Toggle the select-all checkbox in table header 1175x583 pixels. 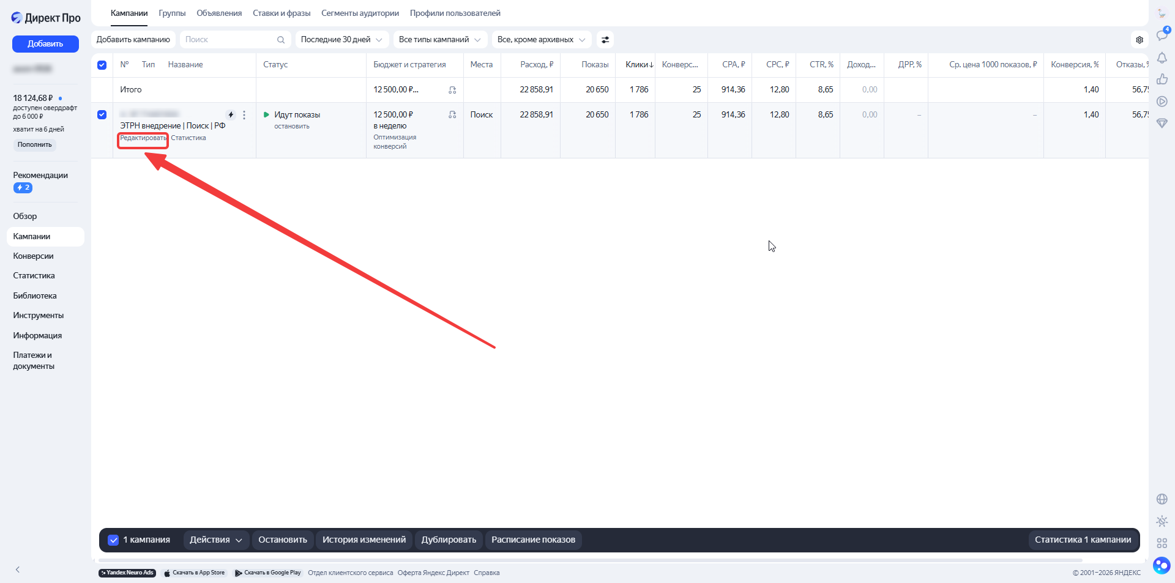(x=102, y=65)
